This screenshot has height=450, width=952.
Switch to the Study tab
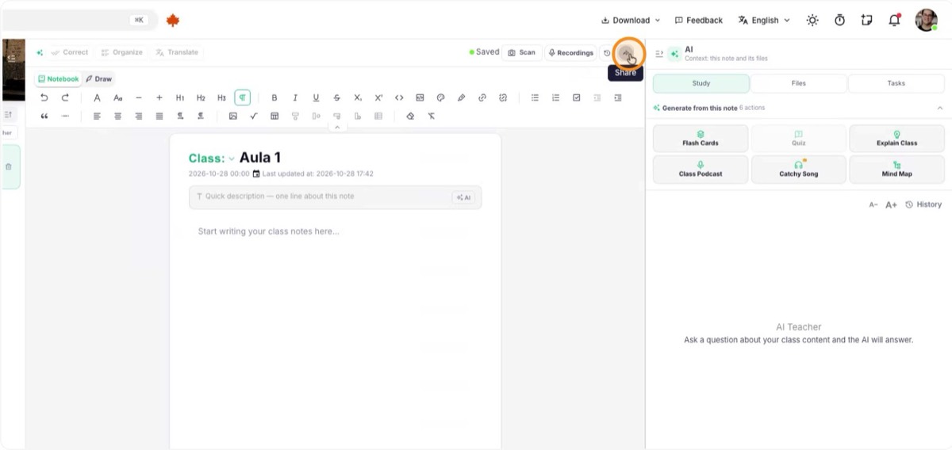coord(701,83)
